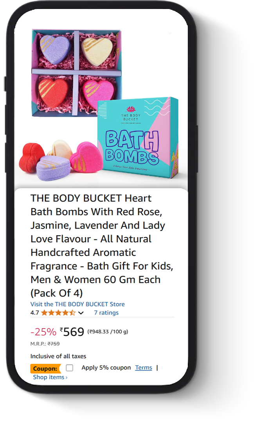Tap the purple heart bath bomb in box

pyautogui.click(x=54, y=49)
